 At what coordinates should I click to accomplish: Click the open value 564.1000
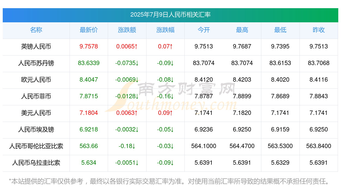click(204, 146)
